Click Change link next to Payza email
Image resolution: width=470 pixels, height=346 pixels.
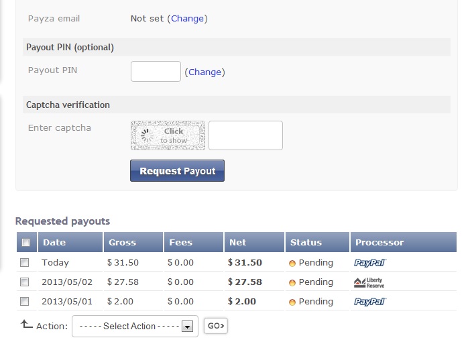tap(187, 19)
